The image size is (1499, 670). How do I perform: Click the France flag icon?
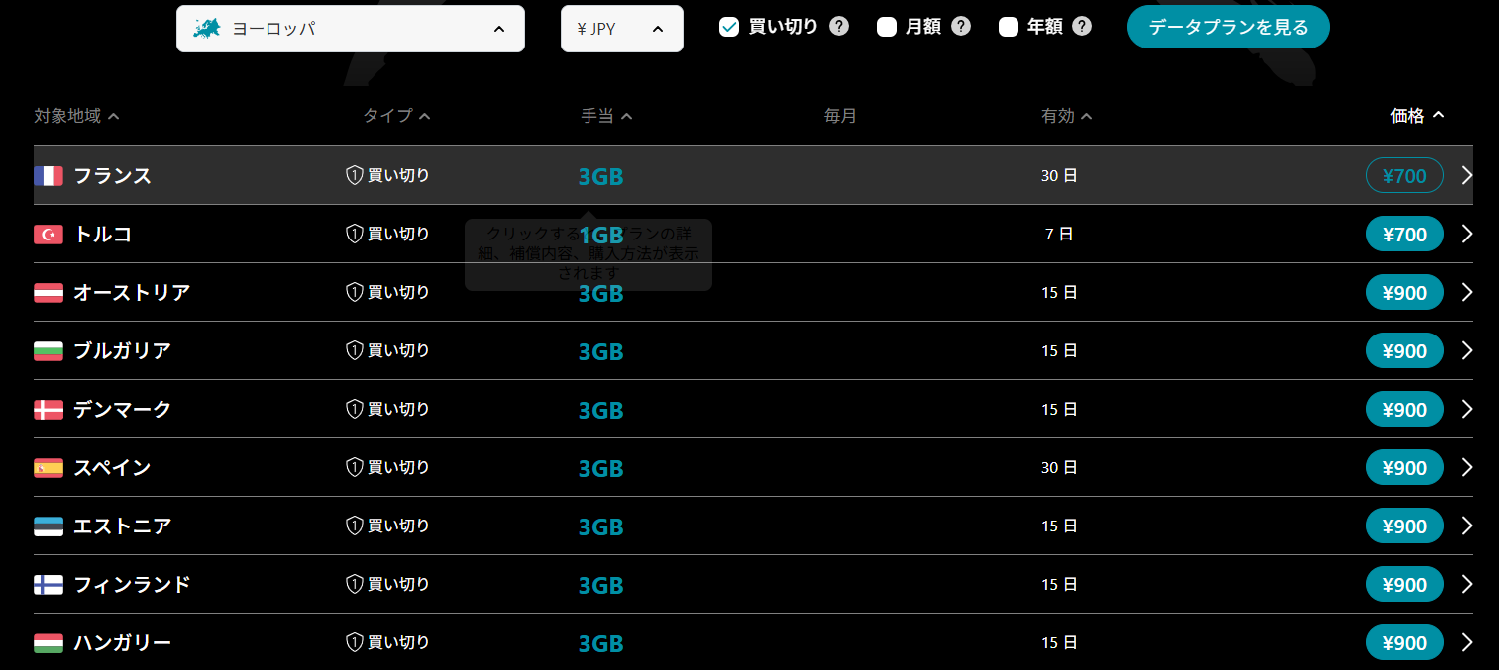click(x=49, y=176)
